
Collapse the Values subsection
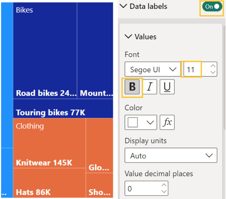[x=129, y=37]
